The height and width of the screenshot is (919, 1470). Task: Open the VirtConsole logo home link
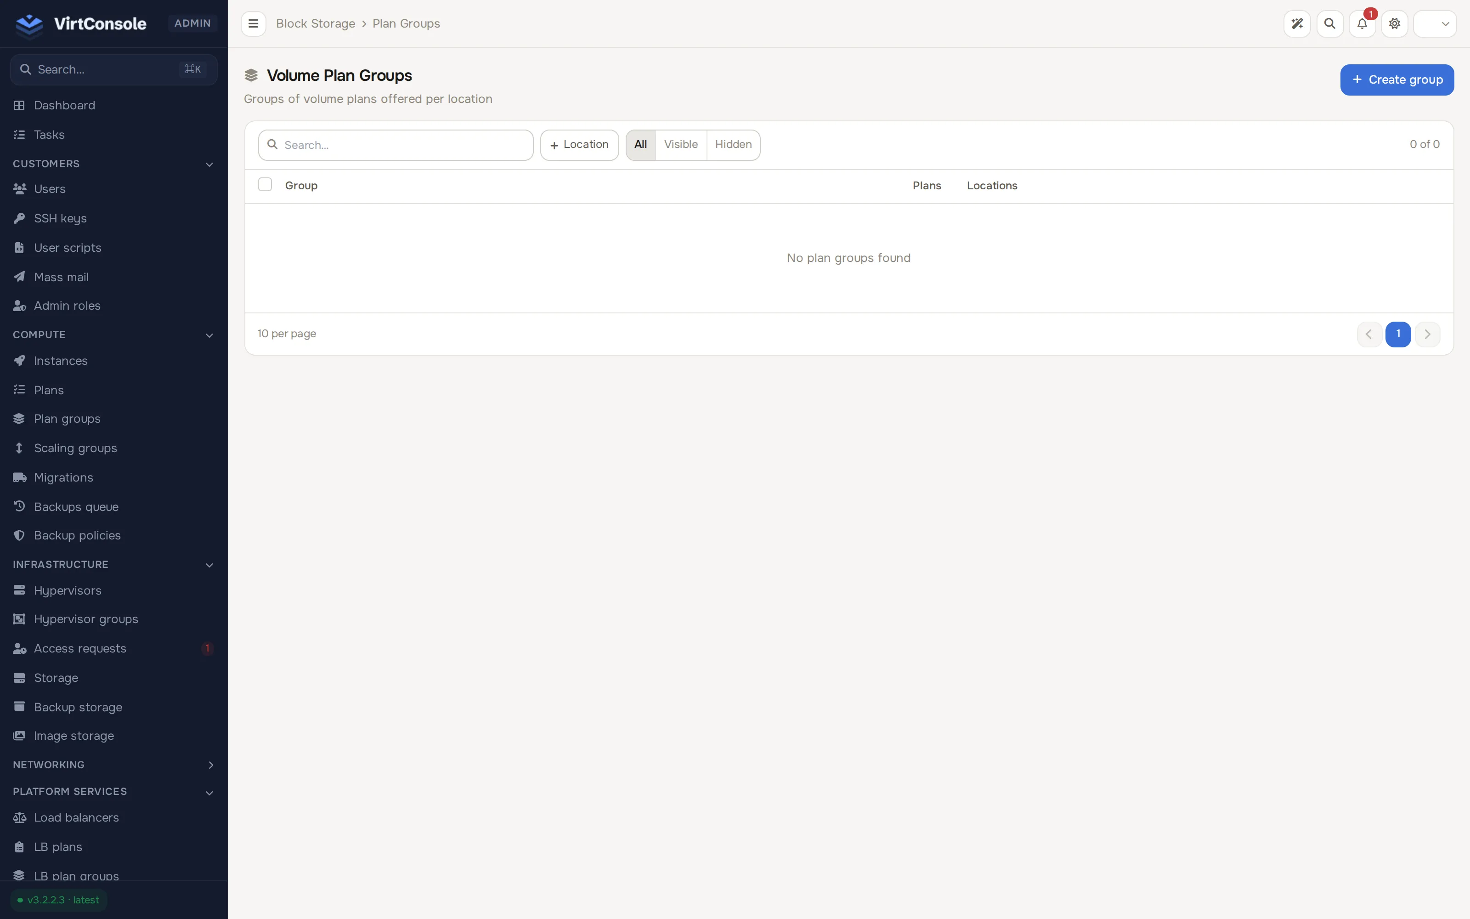(x=81, y=24)
